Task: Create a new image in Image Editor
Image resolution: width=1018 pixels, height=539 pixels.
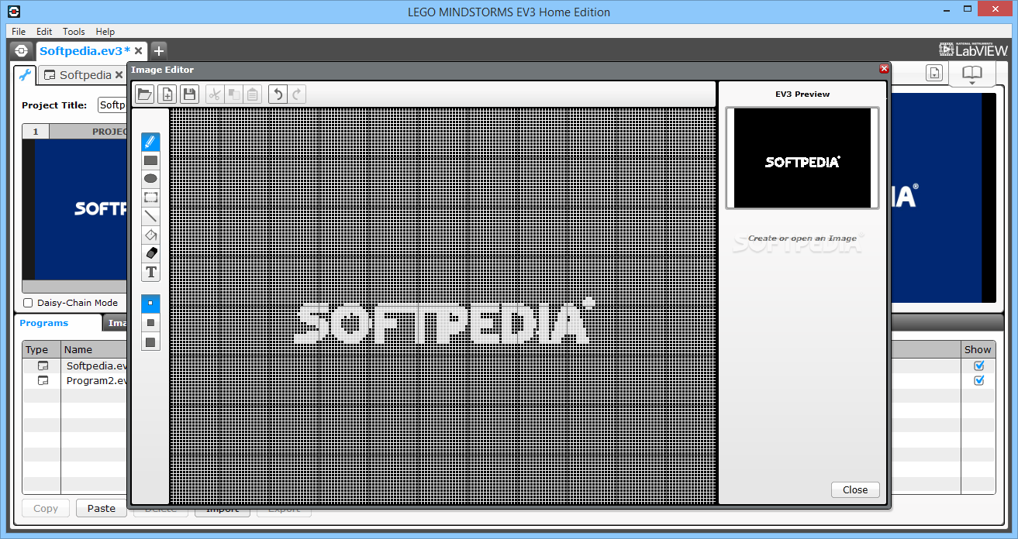Action: pos(167,94)
